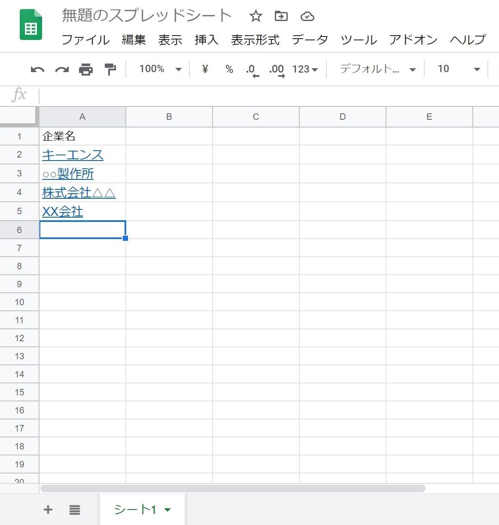This screenshot has height=525, width=499.
Task: Select column A header
Action: coord(82,117)
